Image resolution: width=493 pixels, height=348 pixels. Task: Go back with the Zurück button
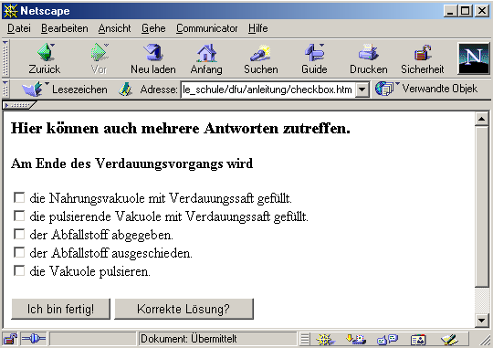[45, 59]
